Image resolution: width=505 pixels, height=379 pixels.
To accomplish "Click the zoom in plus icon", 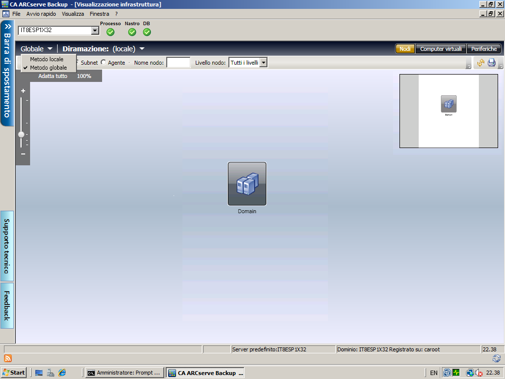I will 23,91.
